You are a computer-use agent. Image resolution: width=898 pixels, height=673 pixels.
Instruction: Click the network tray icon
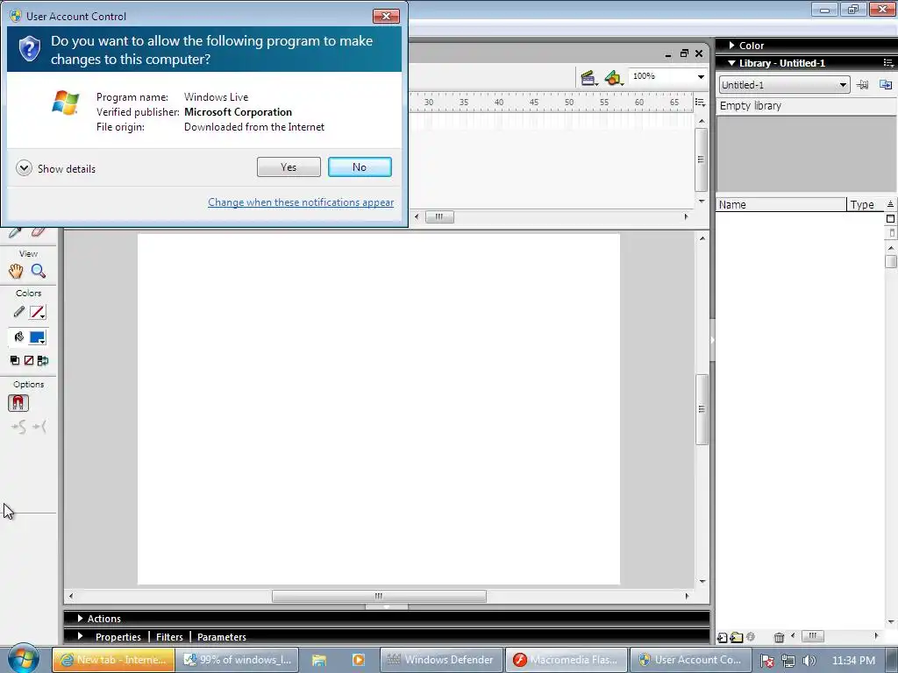pos(788,661)
